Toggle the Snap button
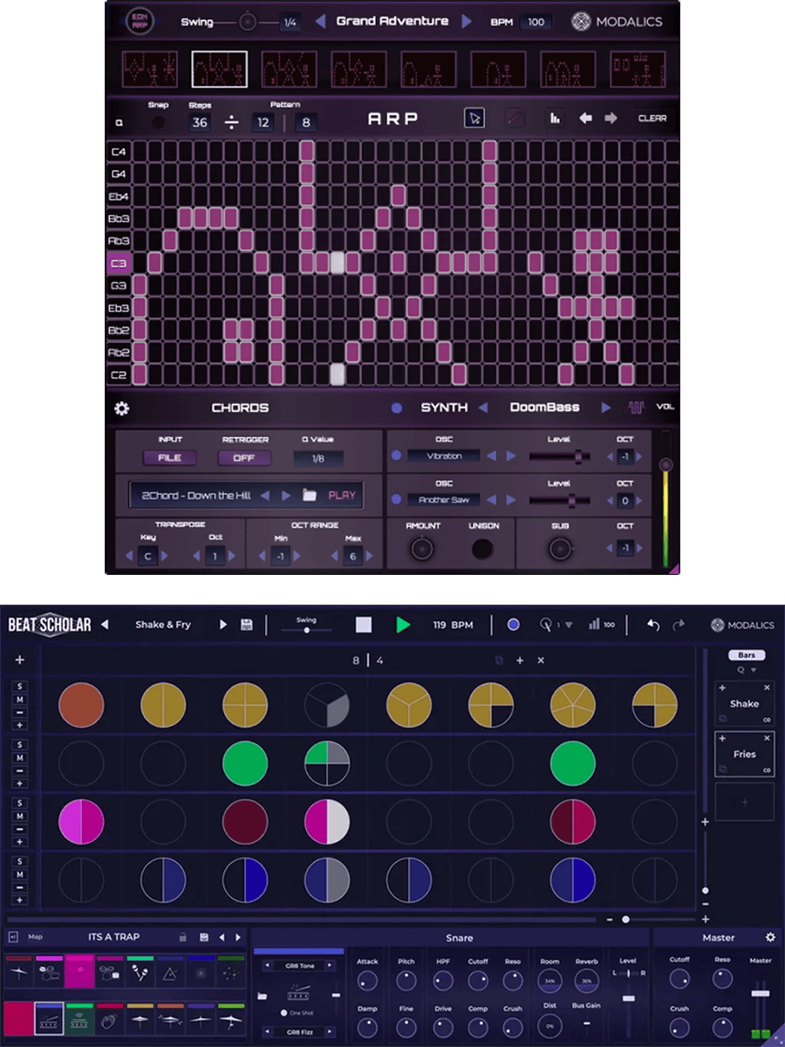Screen dimensions: 785x1047 [158, 122]
